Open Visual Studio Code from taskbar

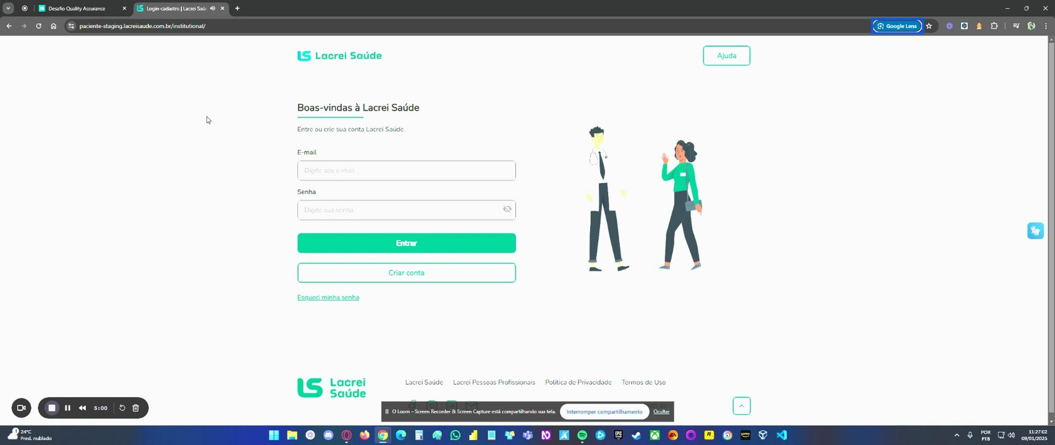(782, 435)
